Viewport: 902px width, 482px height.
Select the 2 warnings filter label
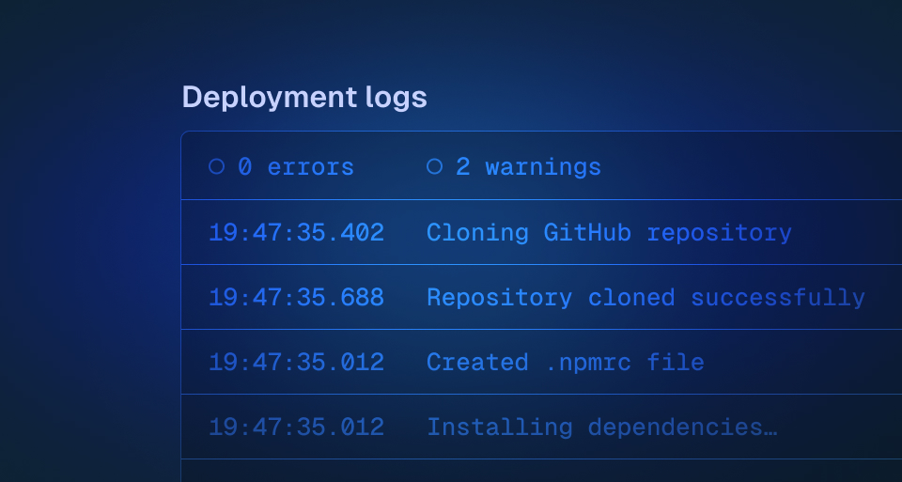[x=528, y=167]
